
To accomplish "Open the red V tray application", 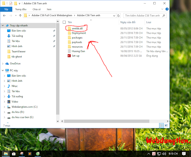I will [x=154, y=154].
